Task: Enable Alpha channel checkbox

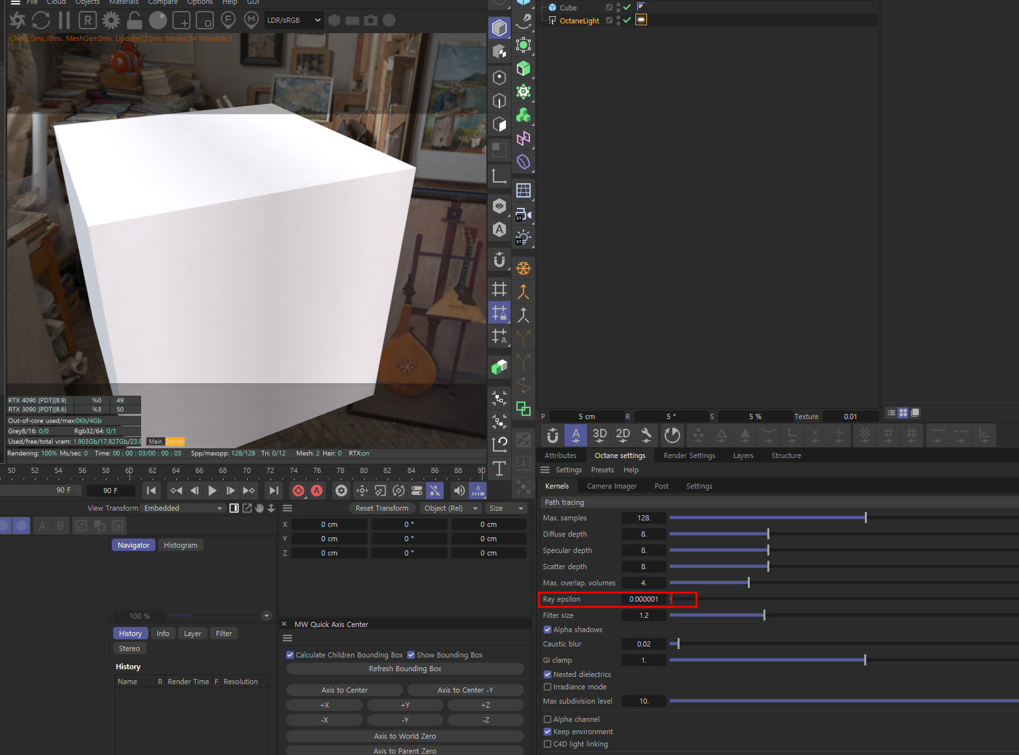Action: click(548, 719)
